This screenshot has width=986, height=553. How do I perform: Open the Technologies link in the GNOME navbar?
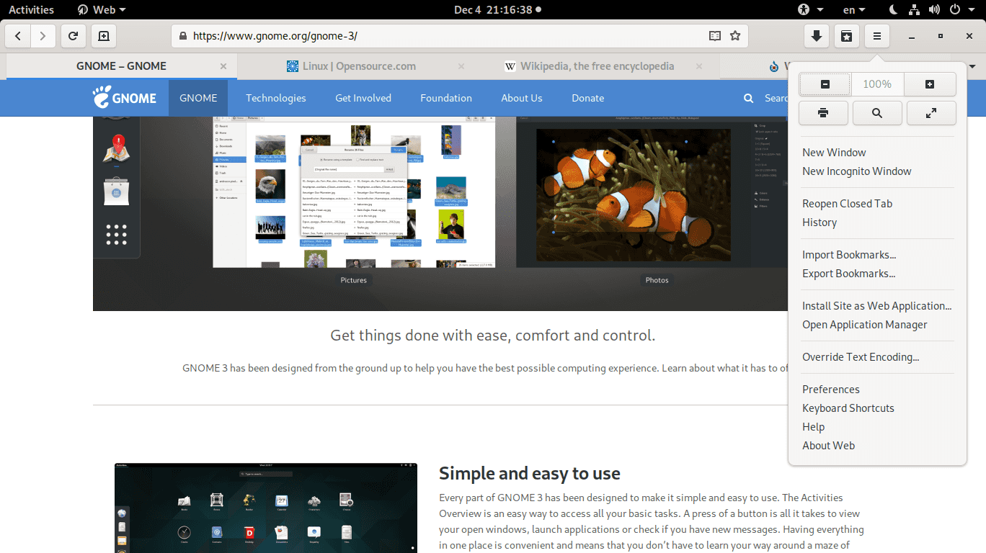275,98
